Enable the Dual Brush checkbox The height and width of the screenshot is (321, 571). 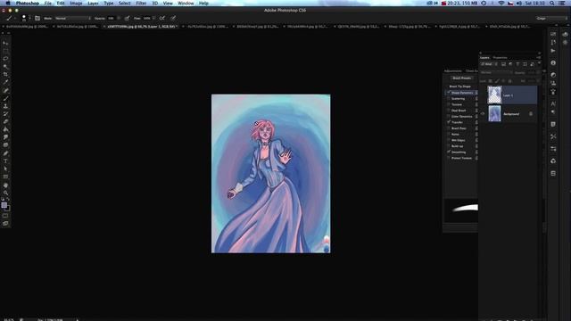click(449, 111)
